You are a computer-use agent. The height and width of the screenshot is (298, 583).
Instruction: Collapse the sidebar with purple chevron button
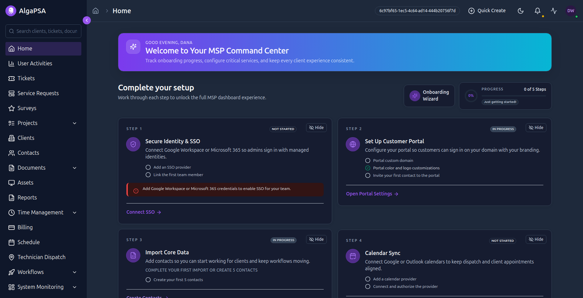[86, 20]
